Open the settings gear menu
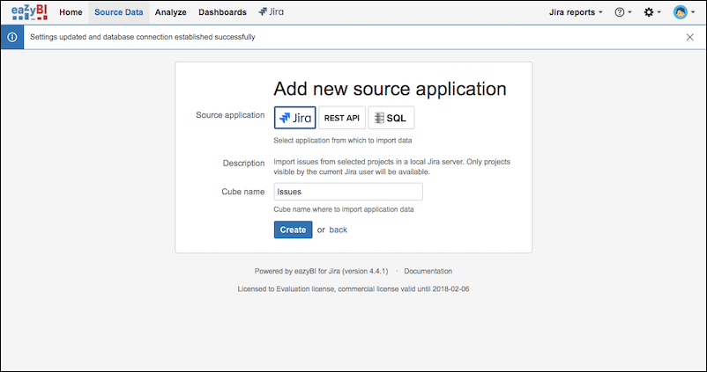707x372 pixels. pos(652,12)
